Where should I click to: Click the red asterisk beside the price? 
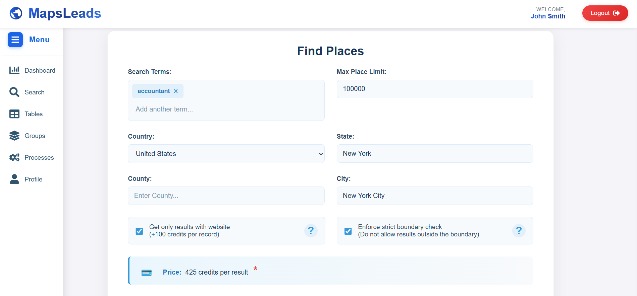(256, 269)
